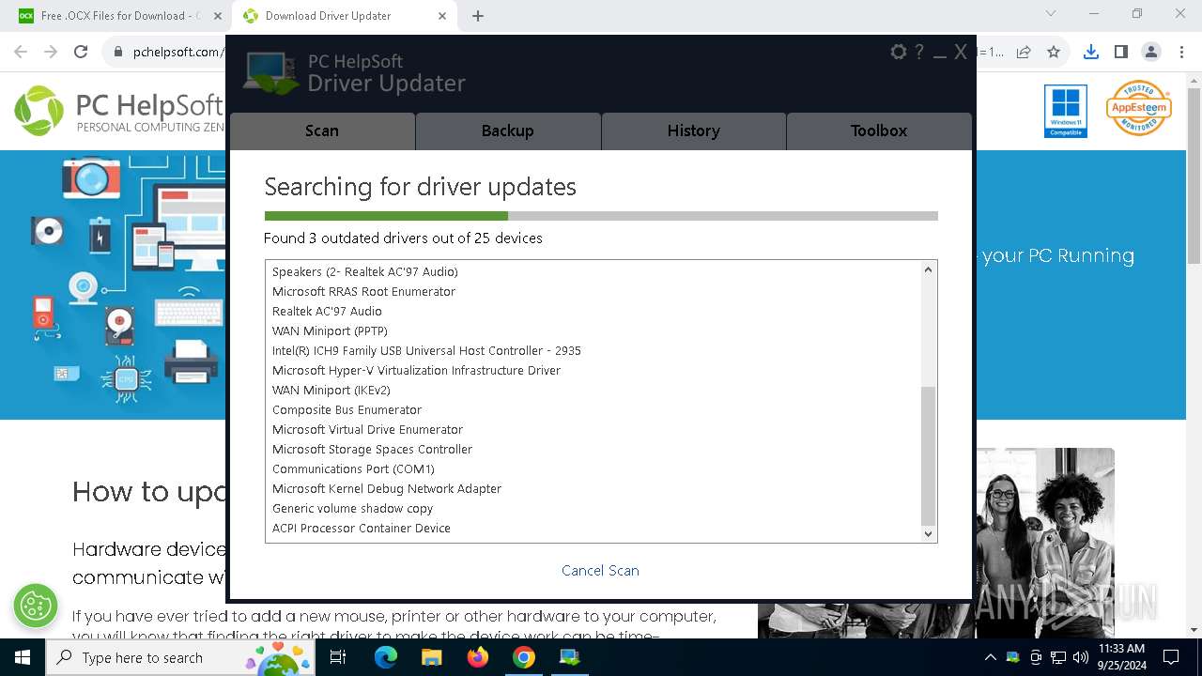Switch to Chrome on taskbar
The width and height of the screenshot is (1202, 676).
tap(524, 657)
